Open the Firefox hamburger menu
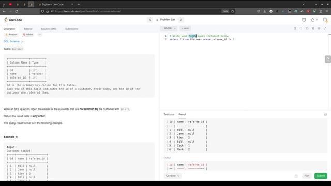Screen dimensions: 331x186 pos(327,11)
